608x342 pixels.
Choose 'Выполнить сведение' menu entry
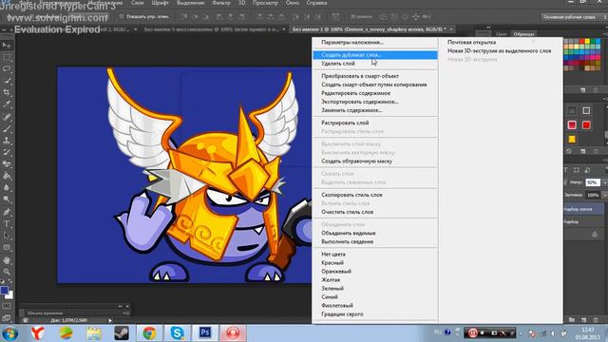375,241
